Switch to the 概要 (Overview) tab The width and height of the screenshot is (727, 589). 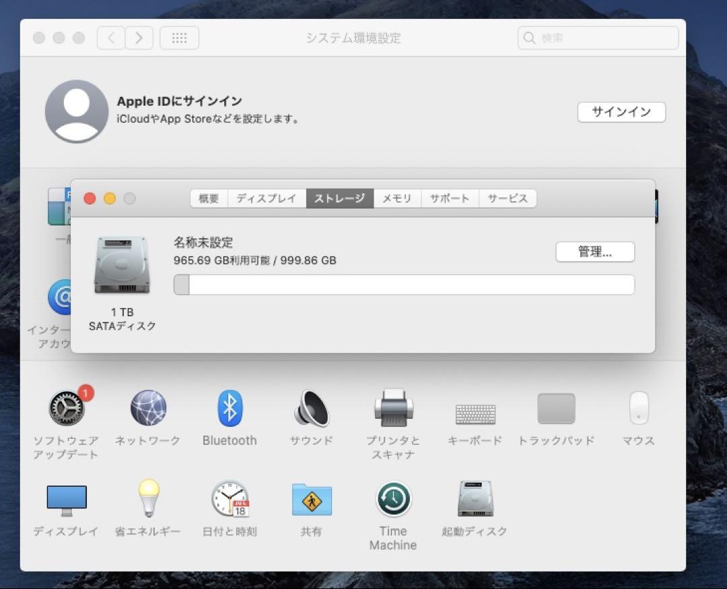[x=209, y=199]
